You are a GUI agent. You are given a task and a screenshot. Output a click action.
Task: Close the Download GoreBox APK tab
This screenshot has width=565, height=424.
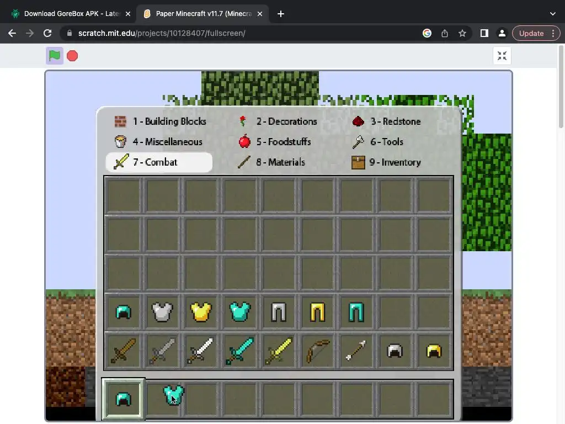pos(128,14)
